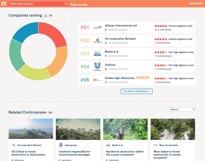This screenshot has width=205, height=161.
Task: Click the #05 rank number
Action: 85,80
